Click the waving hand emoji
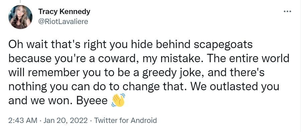Viewport: 301px width, 132px height. pos(118,100)
